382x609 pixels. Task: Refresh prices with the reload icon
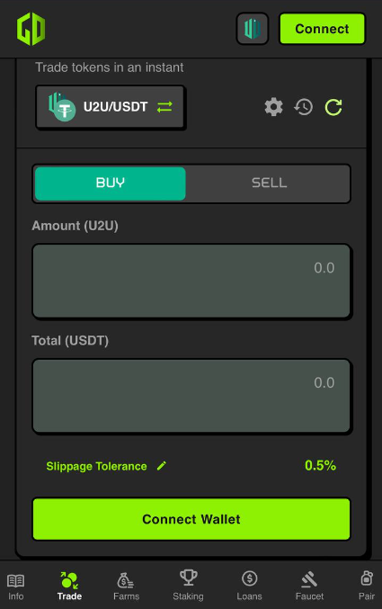point(333,107)
